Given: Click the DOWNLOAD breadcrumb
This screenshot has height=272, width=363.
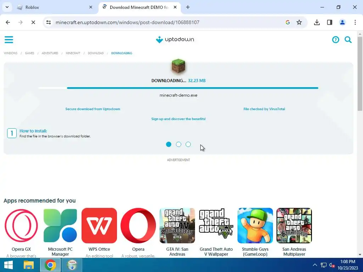Looking at the screenshot, I should click(96, 53).
